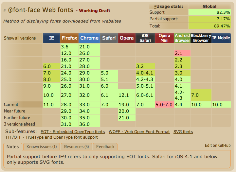This screenshot has width=236, height=172.
Task: Select Chrome version 21.0 cell
Action: click(x=89, y=47)
